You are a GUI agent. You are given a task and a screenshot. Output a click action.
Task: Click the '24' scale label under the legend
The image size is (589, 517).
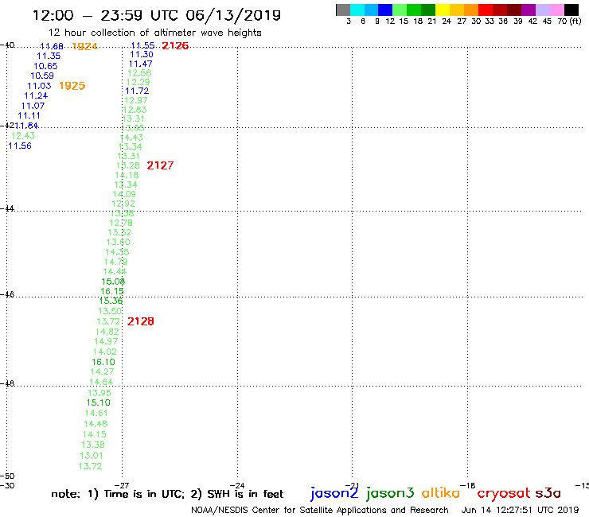point(447,21)
